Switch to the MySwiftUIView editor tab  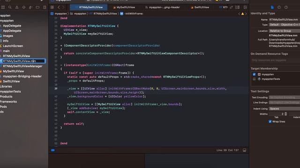pyautogui.click(x=124, y=7)
